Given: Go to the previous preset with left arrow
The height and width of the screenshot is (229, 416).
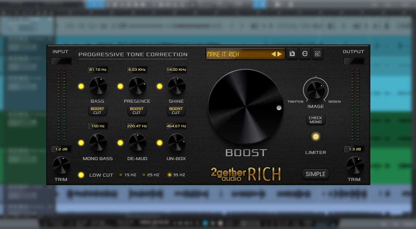Looking at the screenshot, I should tap(274, 54).
